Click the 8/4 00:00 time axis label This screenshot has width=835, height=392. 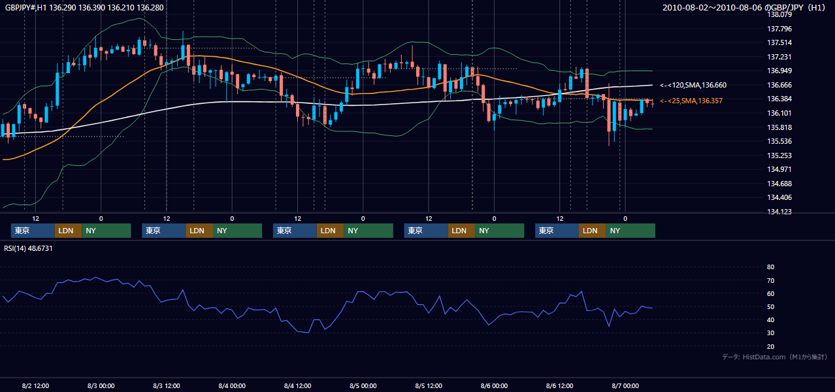pyautogui.click(x=232, y=385)
